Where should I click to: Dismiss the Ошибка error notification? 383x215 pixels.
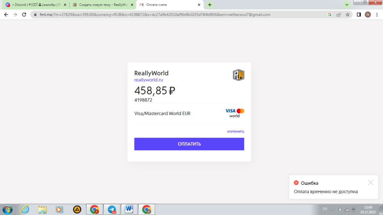(x=370, y=183)
